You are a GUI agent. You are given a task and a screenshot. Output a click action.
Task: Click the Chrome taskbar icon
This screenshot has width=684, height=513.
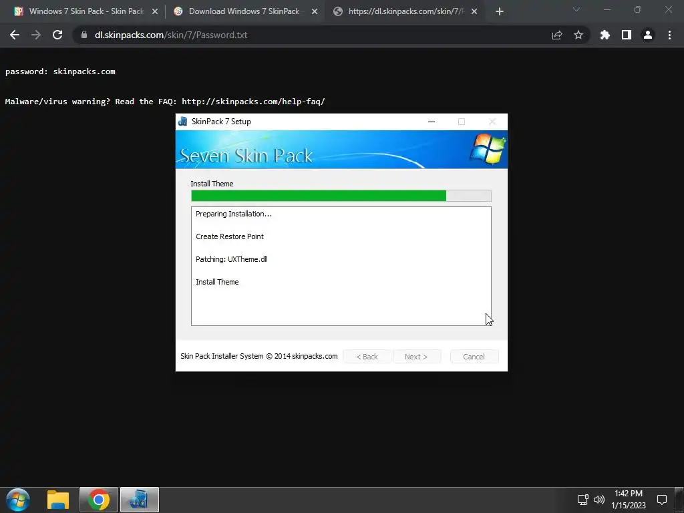point(99,500)
